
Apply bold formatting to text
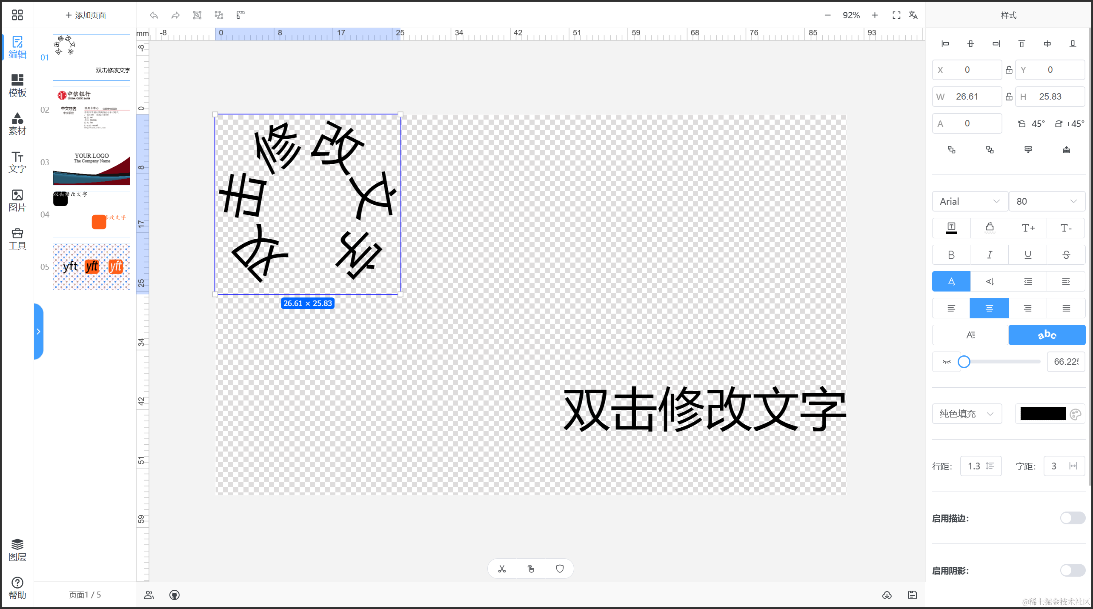coord(951,254)
